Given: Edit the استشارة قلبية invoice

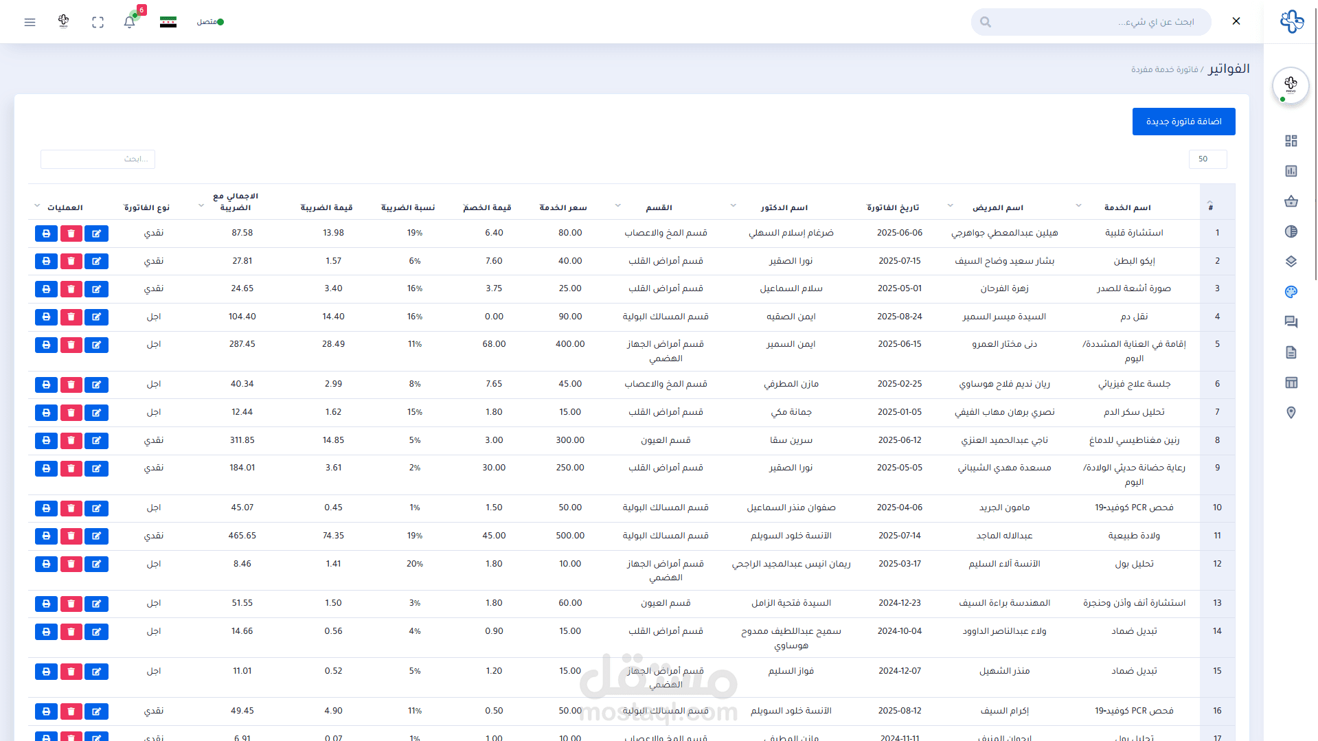Looking at the screenshot, I should coord(97,233).
